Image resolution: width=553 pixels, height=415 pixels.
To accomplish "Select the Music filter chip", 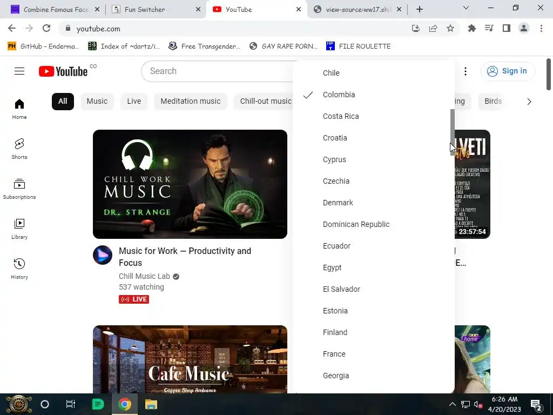I will (97, 101).
